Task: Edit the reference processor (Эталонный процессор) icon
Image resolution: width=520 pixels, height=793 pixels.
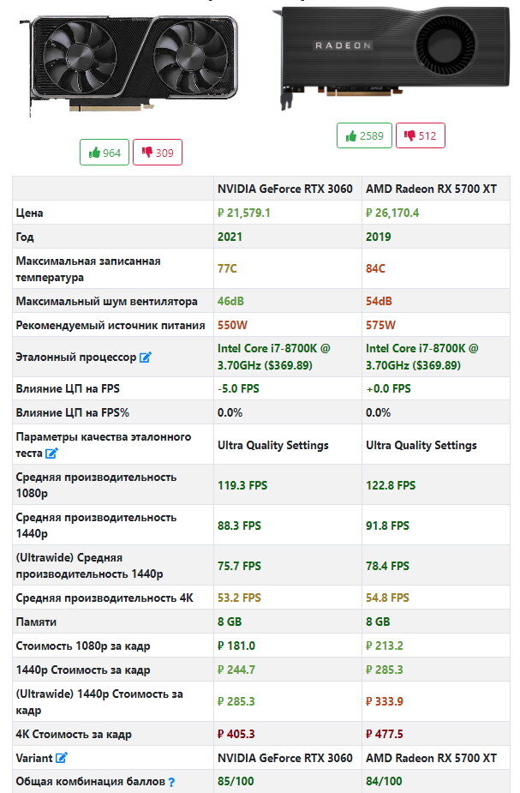Action: [146, 357]
